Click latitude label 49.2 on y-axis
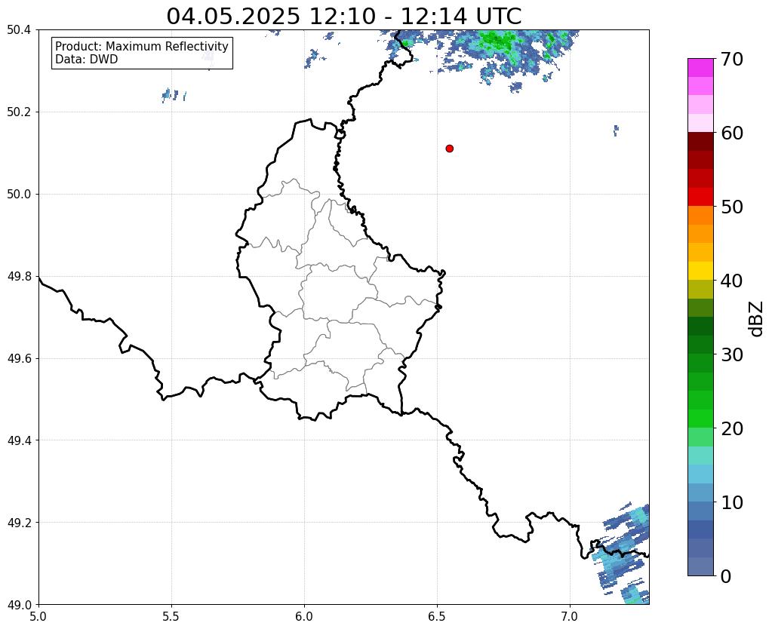This screenshot has width=772, height=629. [x=19, y=523]
